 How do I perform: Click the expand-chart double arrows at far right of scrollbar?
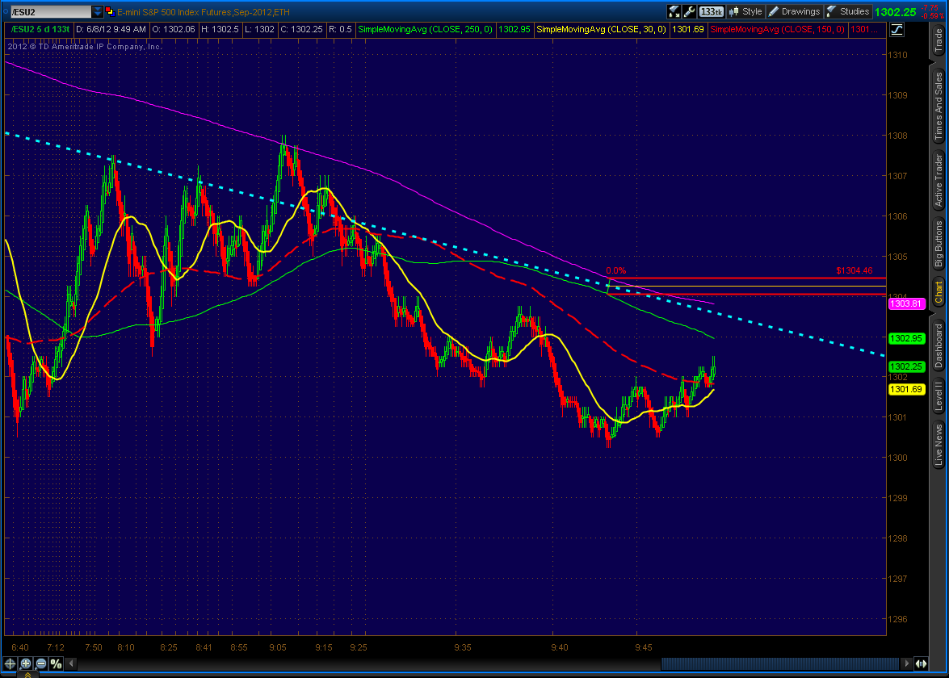click(x=921, y=663)
